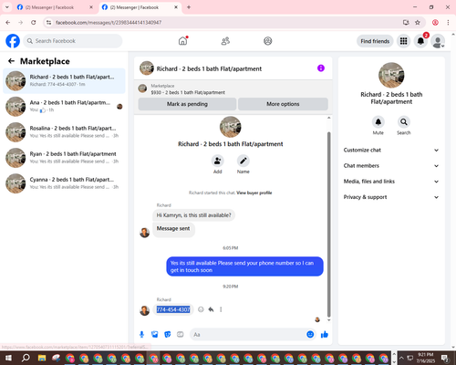This screenshot has height=365, width=456.
Task: Open more options for phone number message
Action: coord(221,309)
